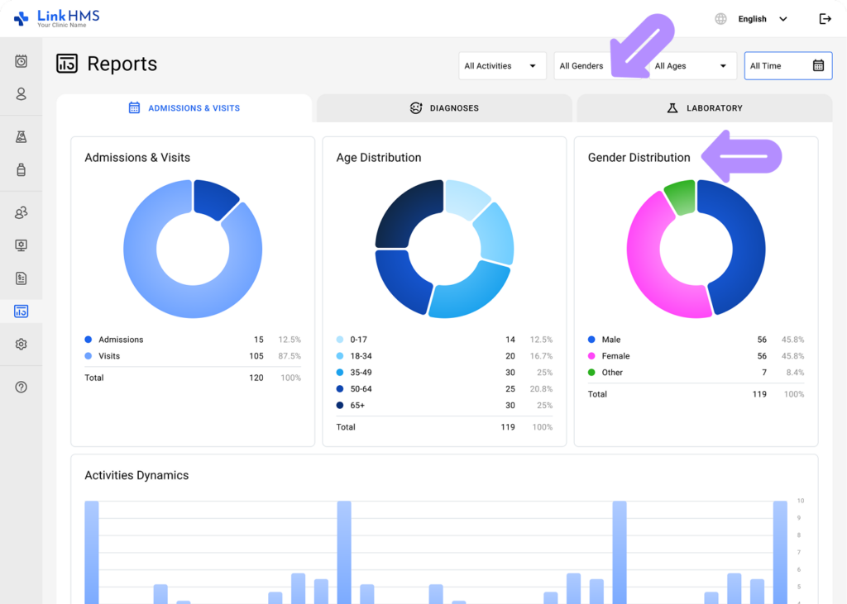Click the medications bottle icon in the sidebar

pos(20,169)
